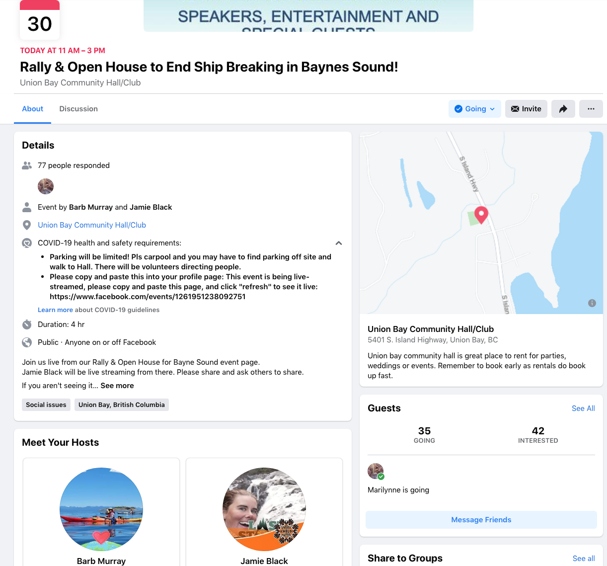The image size is (607, 566).
Task: Collapse the COVID-19 health requirements section
Action: [339, 243]
